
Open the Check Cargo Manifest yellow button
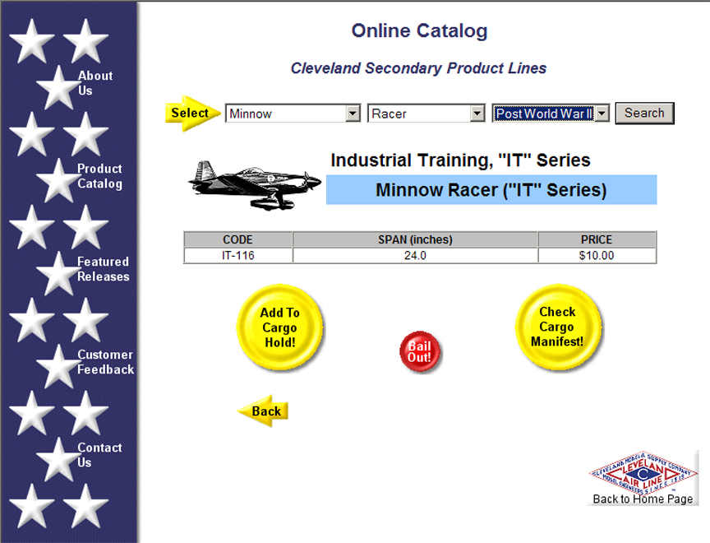click(x=557, y=327)
